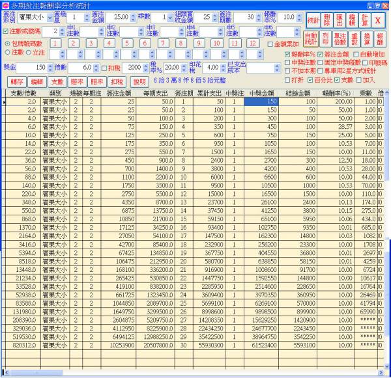
Task: Click number button 12
Action: 253,44
